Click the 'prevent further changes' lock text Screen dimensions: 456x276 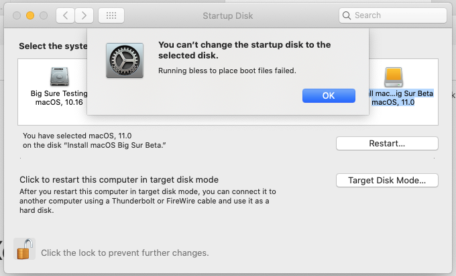pos(125,252)
